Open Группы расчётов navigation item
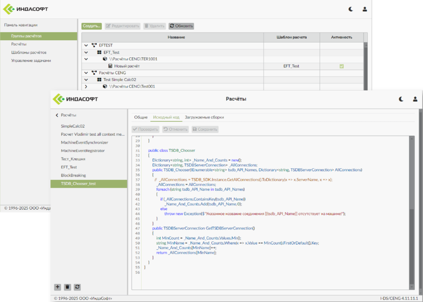 point(39,36)
